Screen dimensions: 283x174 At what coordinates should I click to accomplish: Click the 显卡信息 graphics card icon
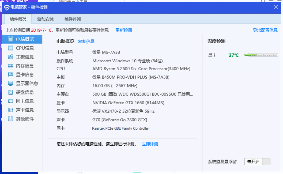(10, 74)
